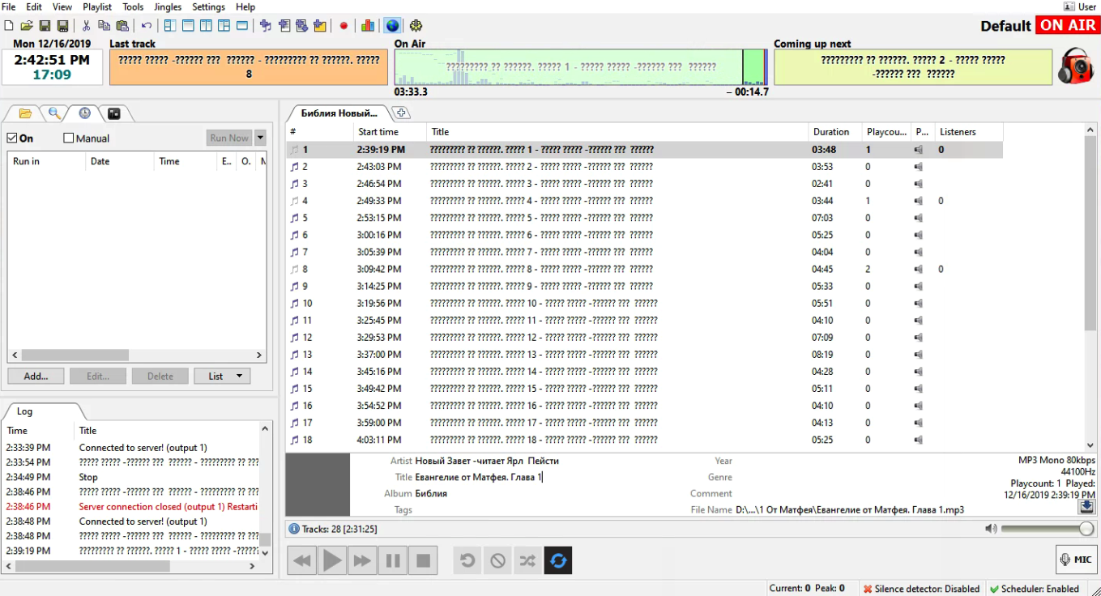The width and height of the screenshot is (1101, 596).
Task: Save the playlist with the first floppy disk icon
Action: [x=45, y=26]
